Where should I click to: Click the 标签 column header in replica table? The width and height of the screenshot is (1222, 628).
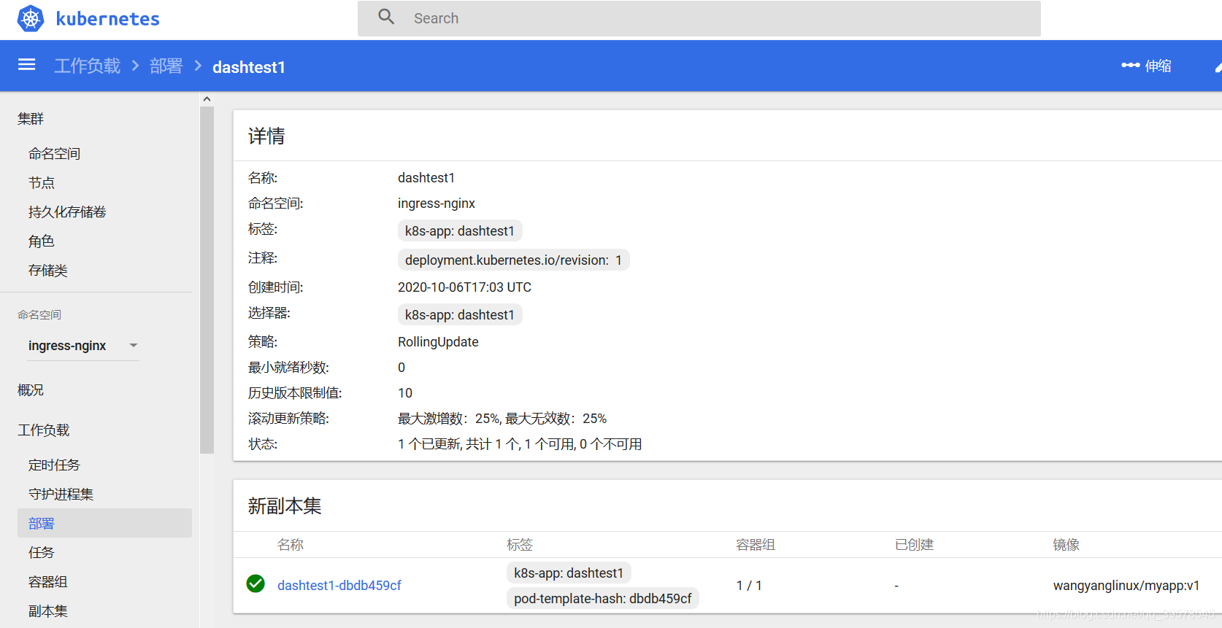520,544
